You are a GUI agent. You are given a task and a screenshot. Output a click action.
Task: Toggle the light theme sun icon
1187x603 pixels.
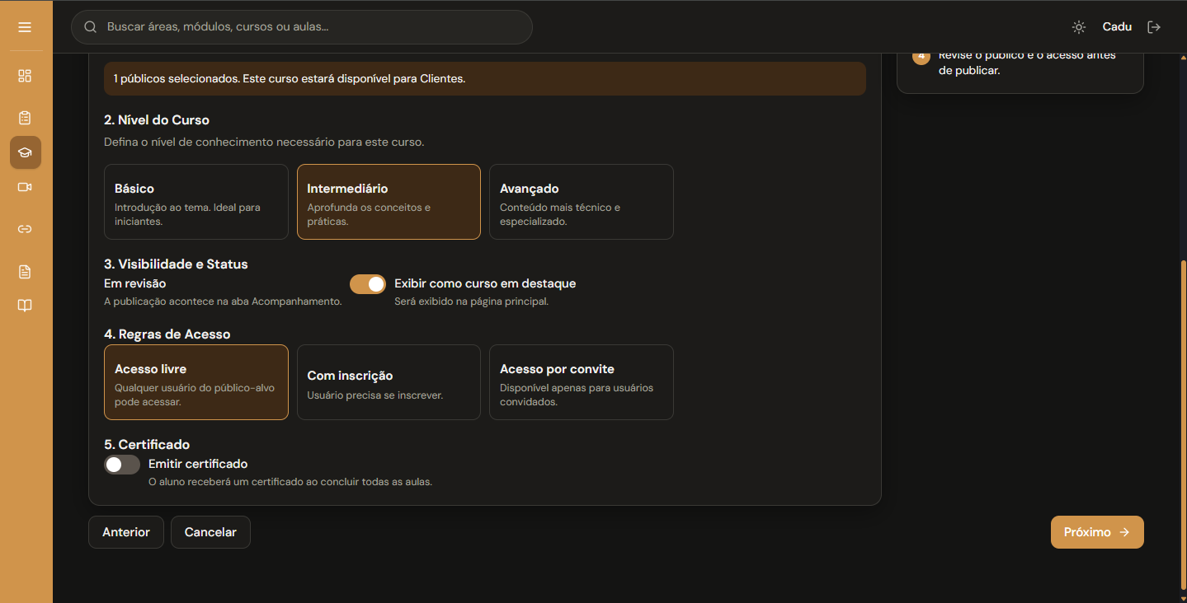[1078, 27]
